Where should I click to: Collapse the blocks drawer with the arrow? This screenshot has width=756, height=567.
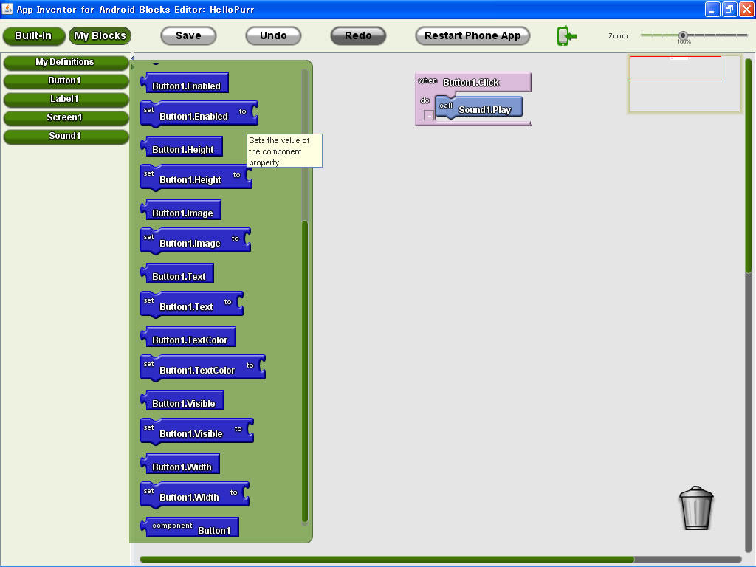point(133,58)
